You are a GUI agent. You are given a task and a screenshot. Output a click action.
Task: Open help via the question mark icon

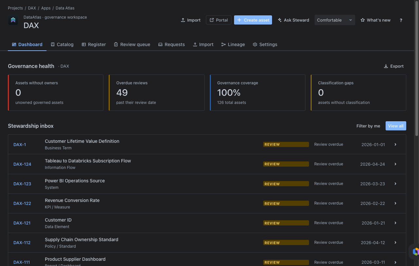point(401,20)
